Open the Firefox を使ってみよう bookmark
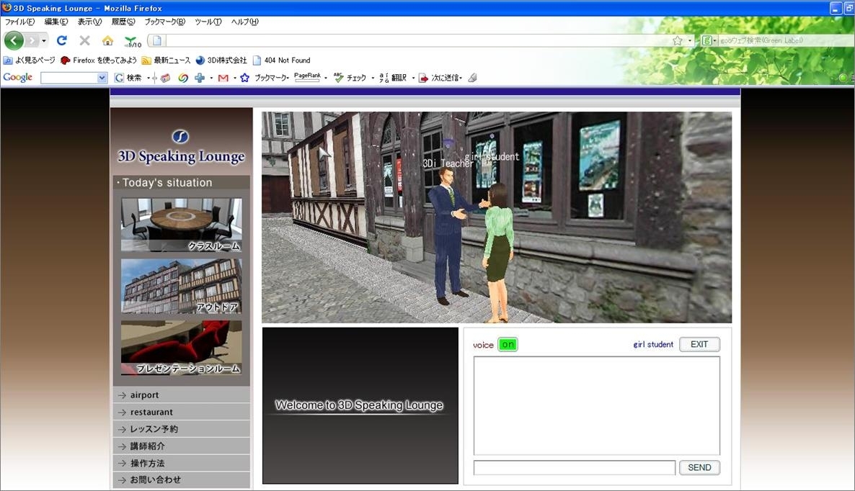855x491 pixels. click(98, 60)
